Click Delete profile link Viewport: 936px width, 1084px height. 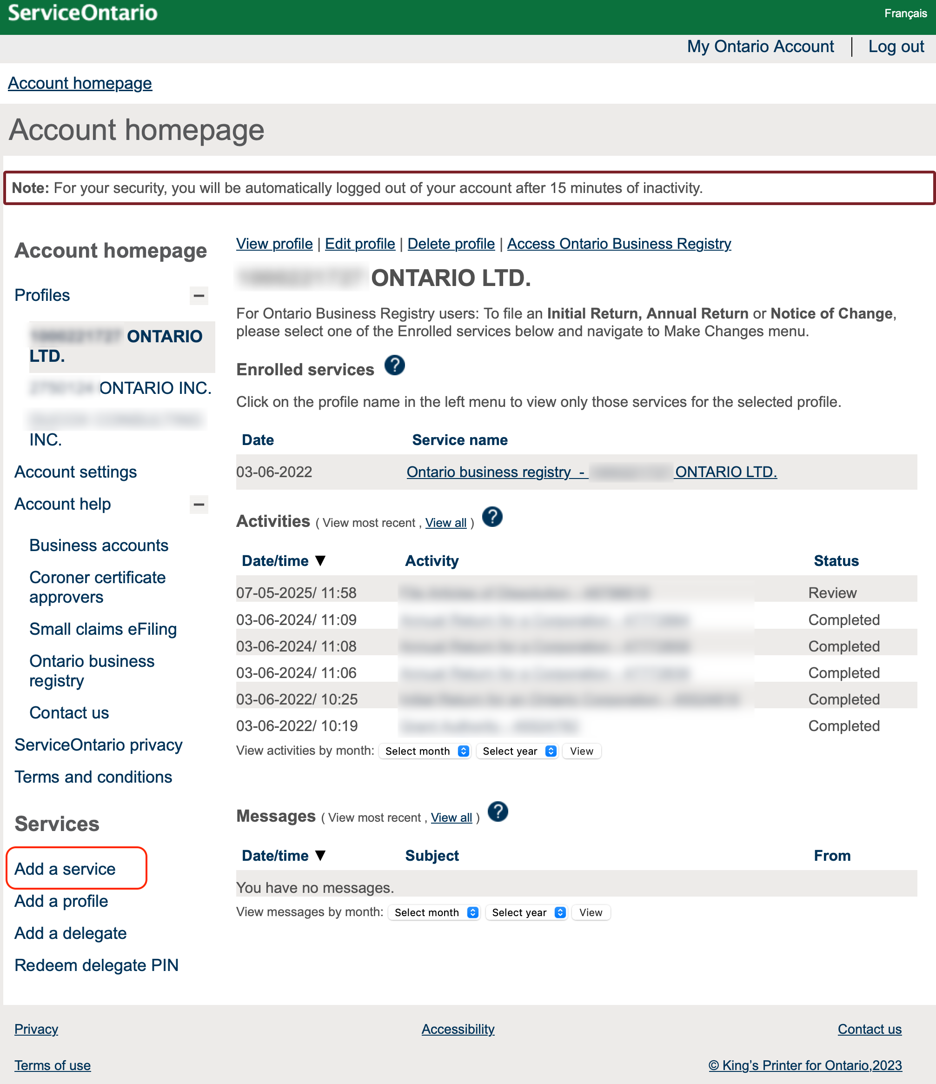(451, 244)
